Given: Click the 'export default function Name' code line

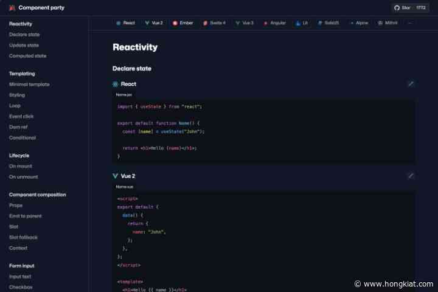Looking at the screenshot, I should (158, 123).
